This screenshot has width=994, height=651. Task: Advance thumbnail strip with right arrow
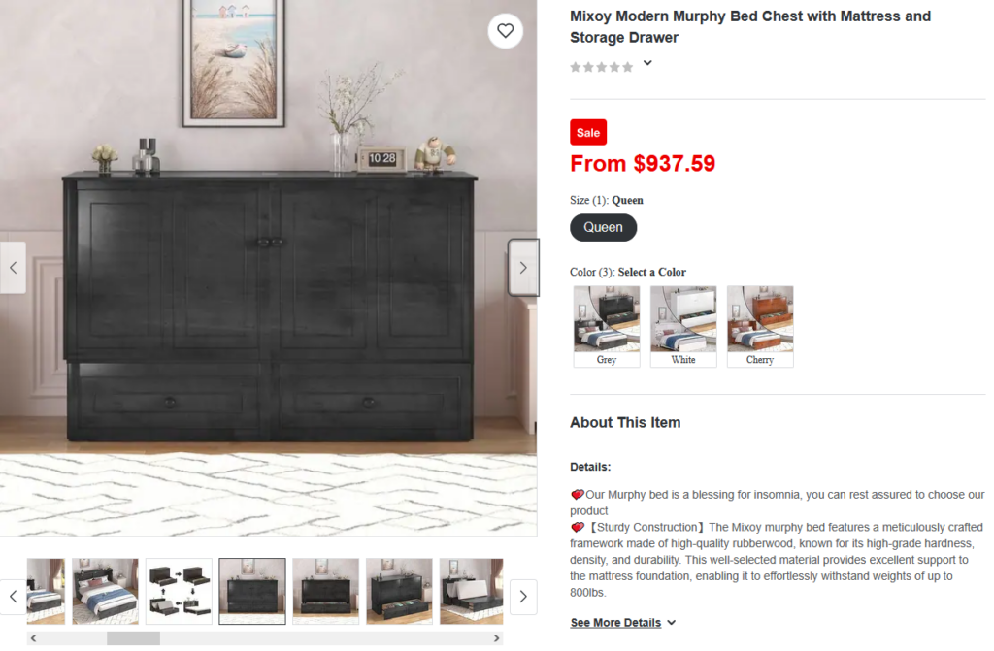point(523,597)
